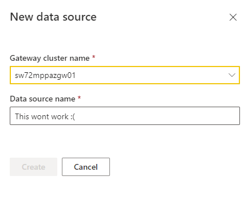Click the Data source name input field

(x=125, y=116)
